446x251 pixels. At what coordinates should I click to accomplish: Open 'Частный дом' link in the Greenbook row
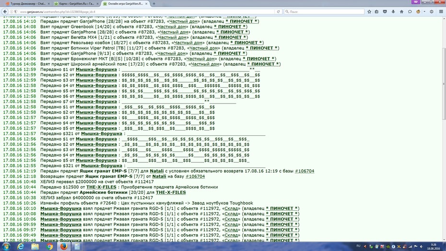point(172,26)
